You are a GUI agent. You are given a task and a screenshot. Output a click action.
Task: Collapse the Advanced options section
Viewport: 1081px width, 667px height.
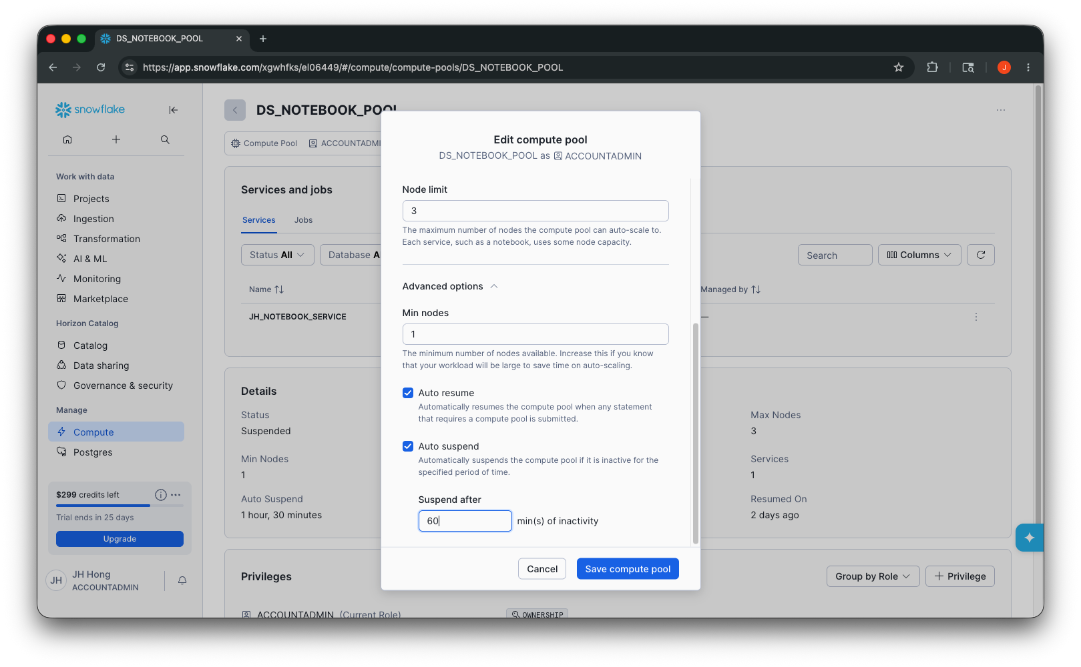point(450,286)
